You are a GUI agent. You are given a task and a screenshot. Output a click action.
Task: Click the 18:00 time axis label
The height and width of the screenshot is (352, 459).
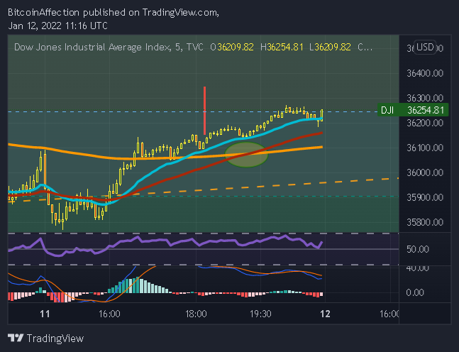pos(196,314)
